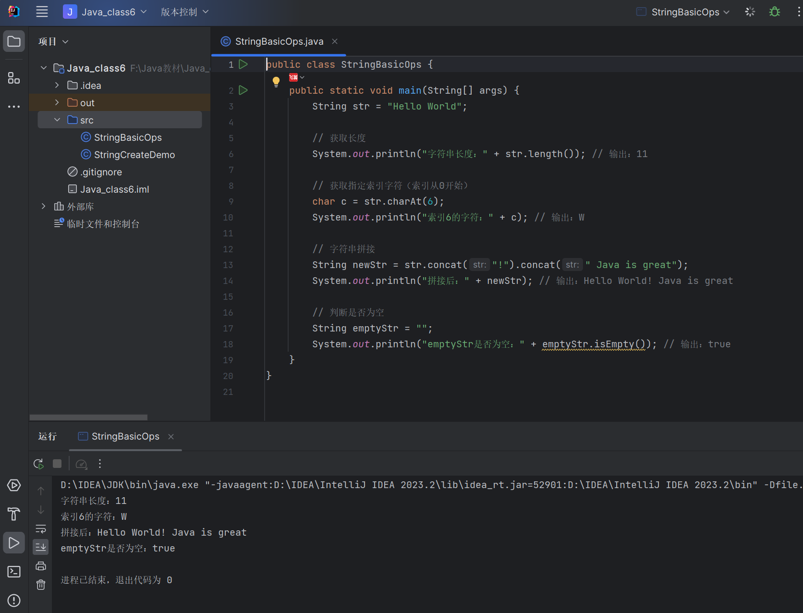Viewport: 803px width, 613px height.
Task: Click the underlined emptyStr.isEmpty() warning
Action: click(594, 344)
